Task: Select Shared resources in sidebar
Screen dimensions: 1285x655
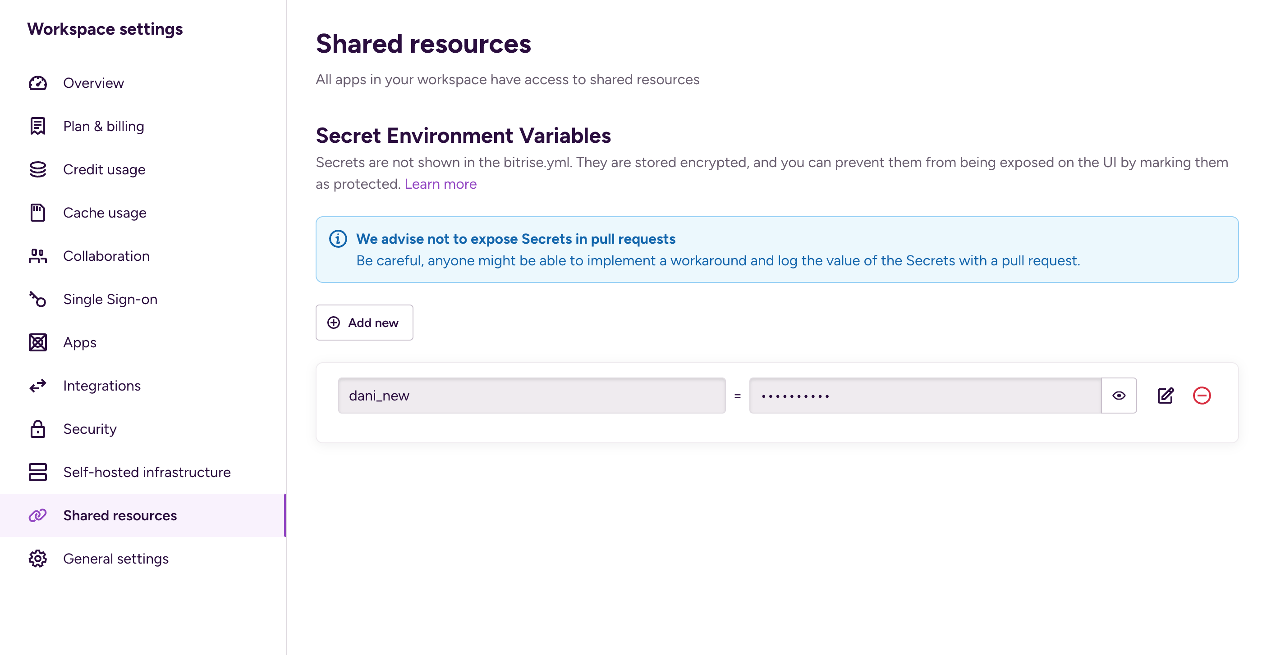Action: click(x=120, y=515)
